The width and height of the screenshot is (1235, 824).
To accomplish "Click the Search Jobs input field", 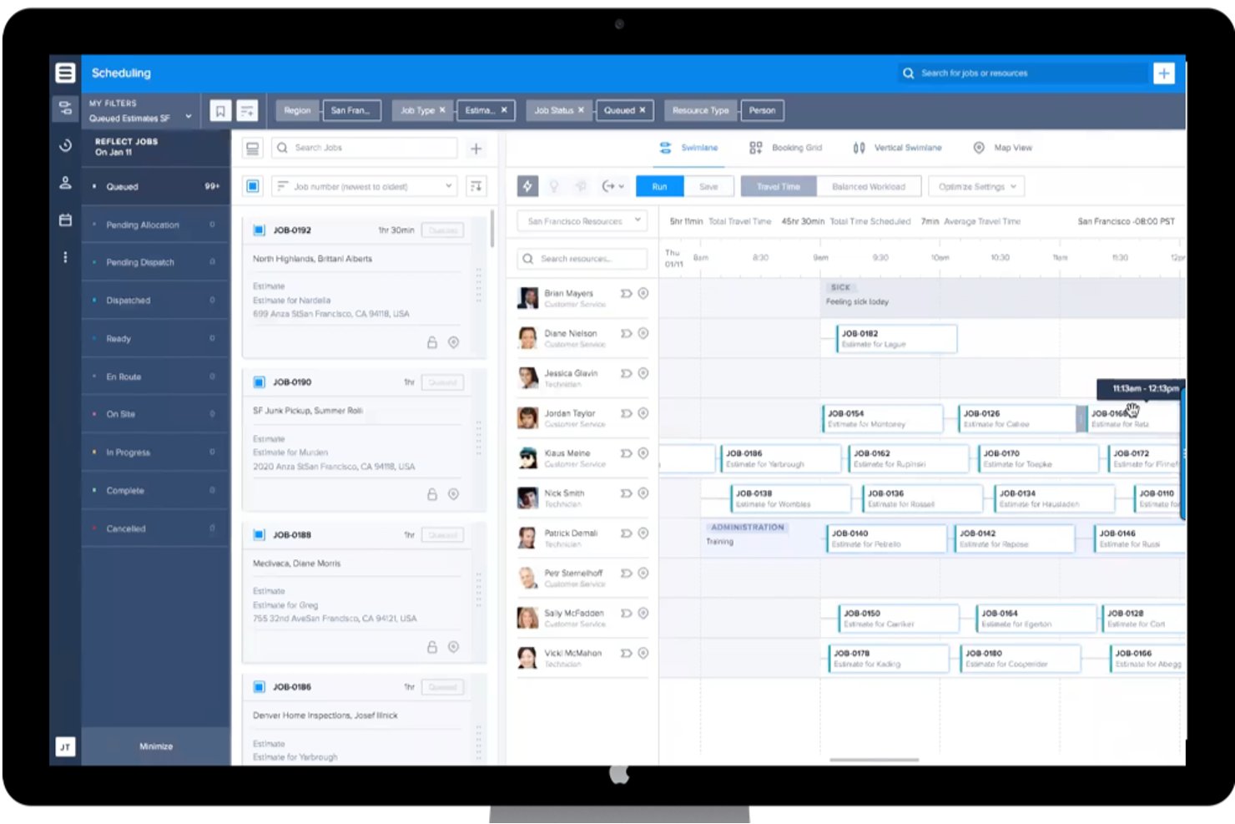I will click(365, 148).
